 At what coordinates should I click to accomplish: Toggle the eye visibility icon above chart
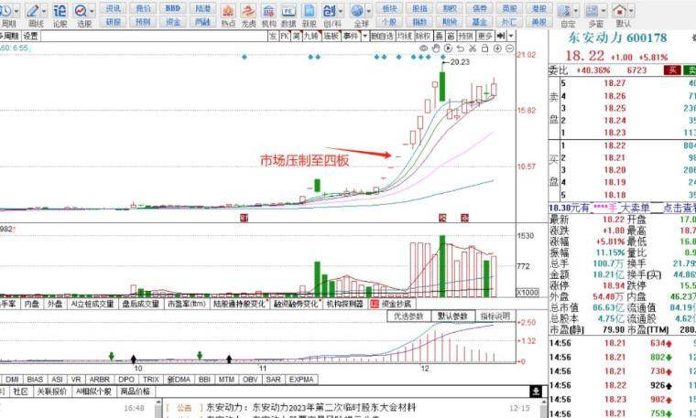pos(423,48)
